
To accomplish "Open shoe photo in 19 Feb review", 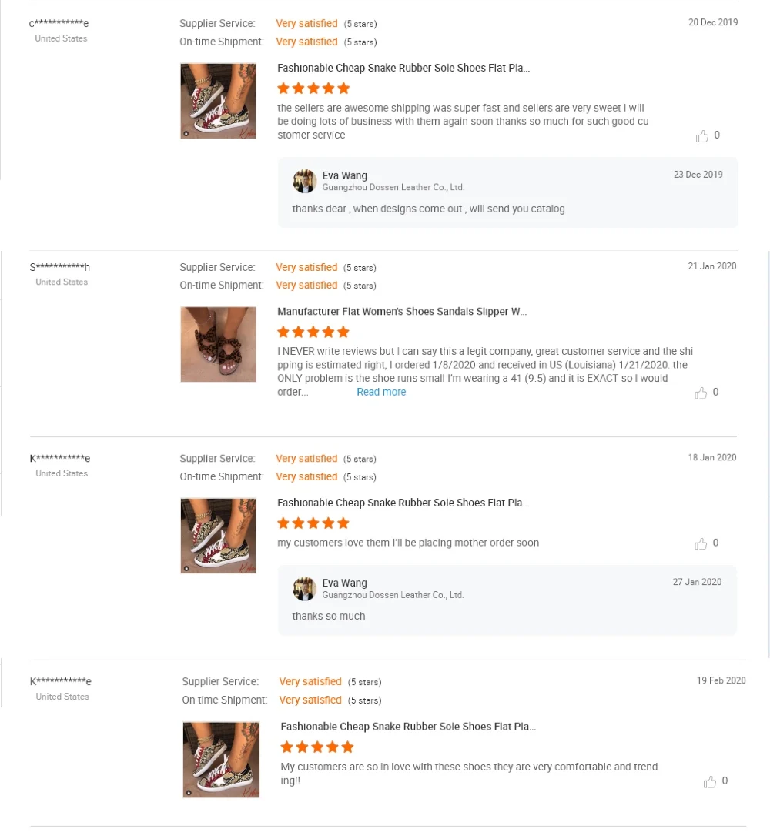I will coord(221,759).
